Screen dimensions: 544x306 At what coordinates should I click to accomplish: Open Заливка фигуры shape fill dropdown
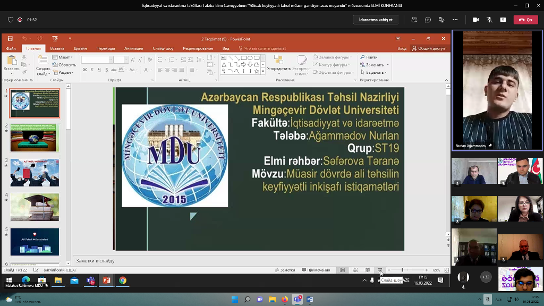(x=333, y=57)
